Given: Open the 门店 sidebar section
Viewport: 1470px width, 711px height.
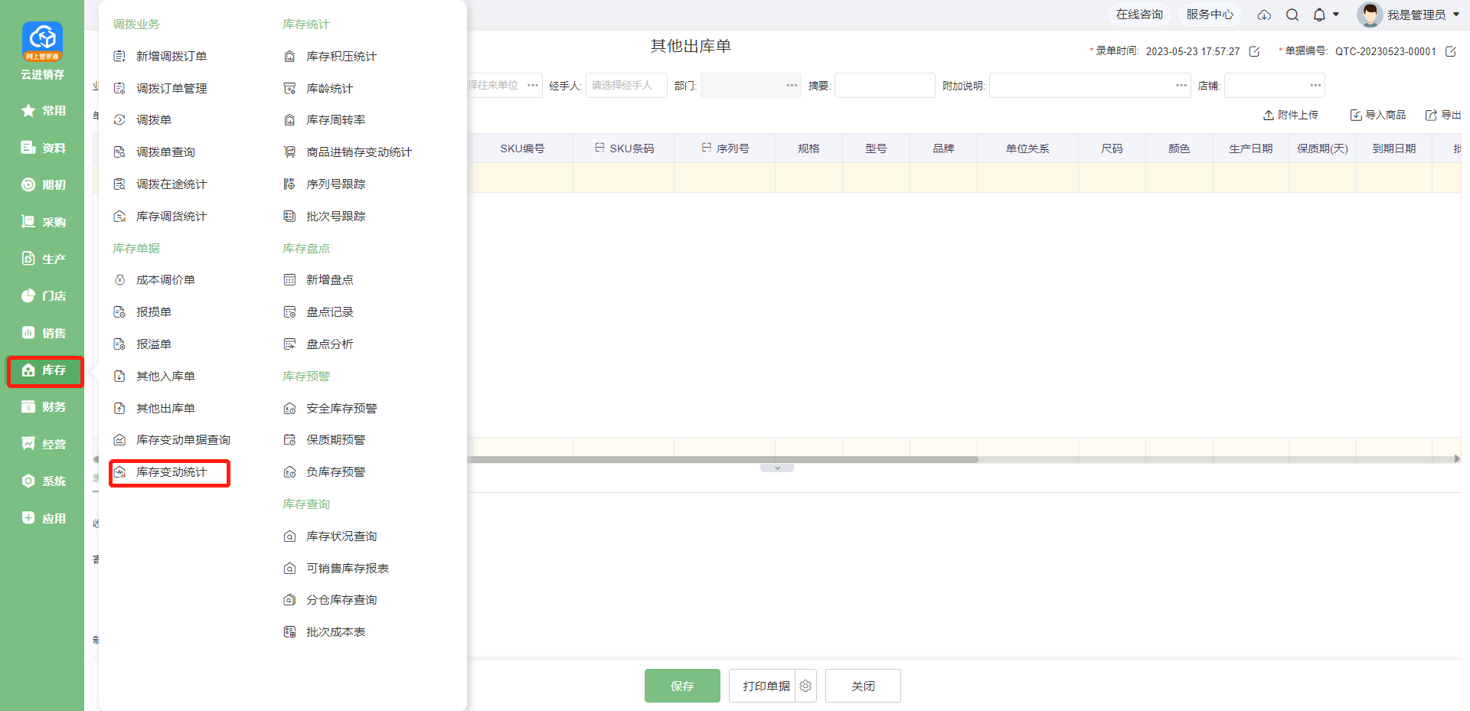Looking at the screenshot, I should 43,295.
